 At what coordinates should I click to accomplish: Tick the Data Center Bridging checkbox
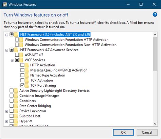(12, 106)
